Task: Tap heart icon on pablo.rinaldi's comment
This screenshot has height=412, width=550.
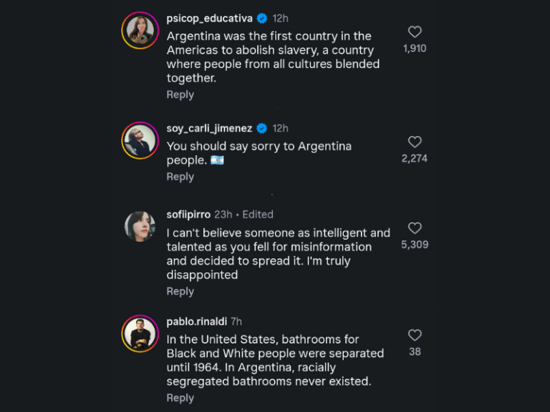Action: (x=415, y=335)
